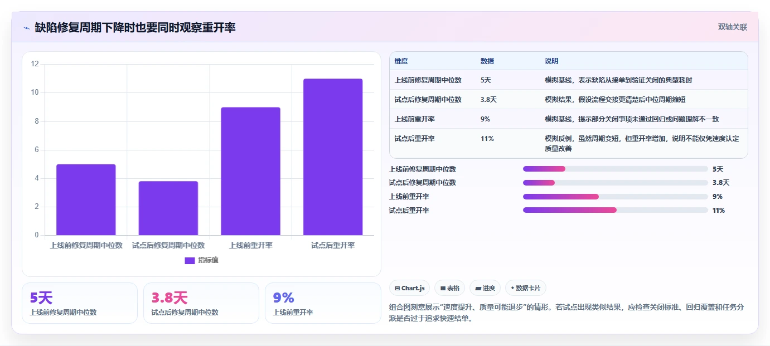The width and height of the screenshot is (770, 346).
Task: Click the 试点后重开率 progress bar
Action: [x=616, y=210]
